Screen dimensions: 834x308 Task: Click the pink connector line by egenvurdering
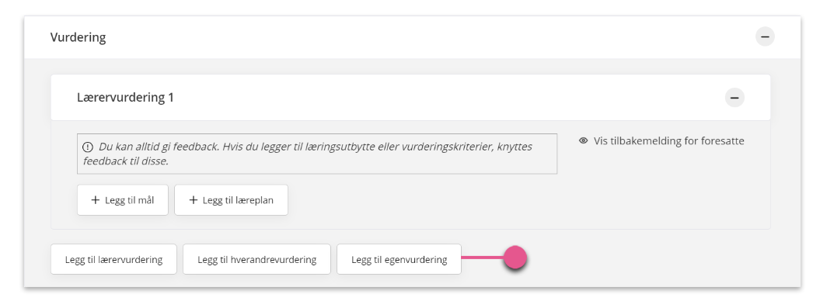[483, 258]
